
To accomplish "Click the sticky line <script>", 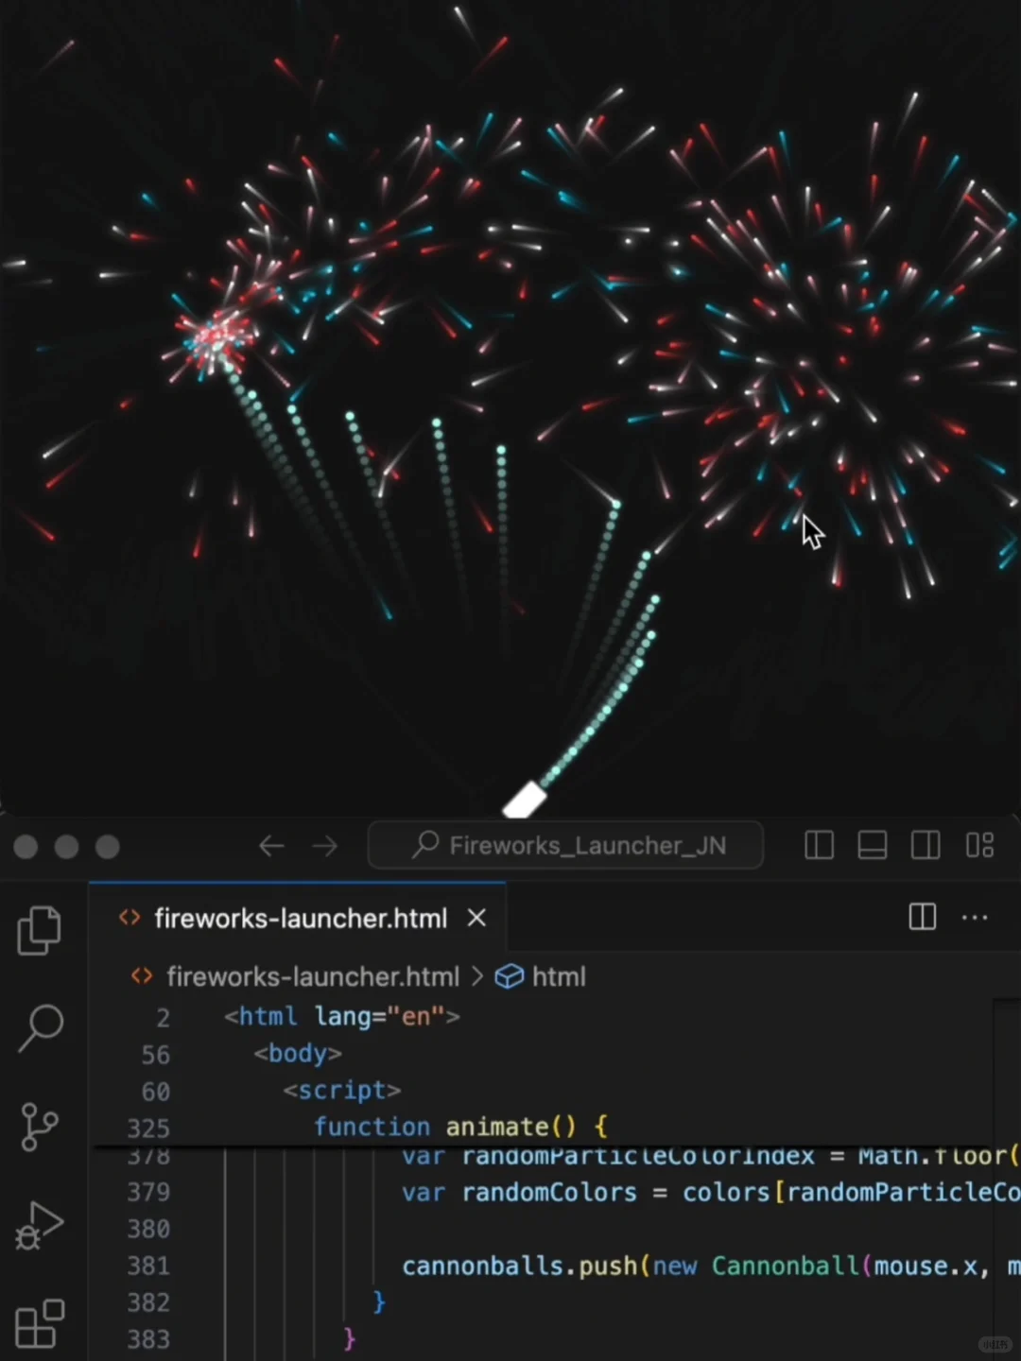I will click(342, 1091).
